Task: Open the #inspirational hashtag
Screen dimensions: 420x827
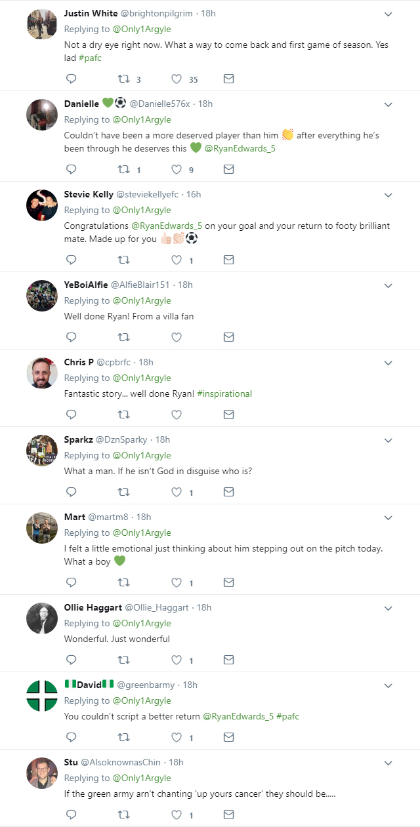Action: pos(224,393)
